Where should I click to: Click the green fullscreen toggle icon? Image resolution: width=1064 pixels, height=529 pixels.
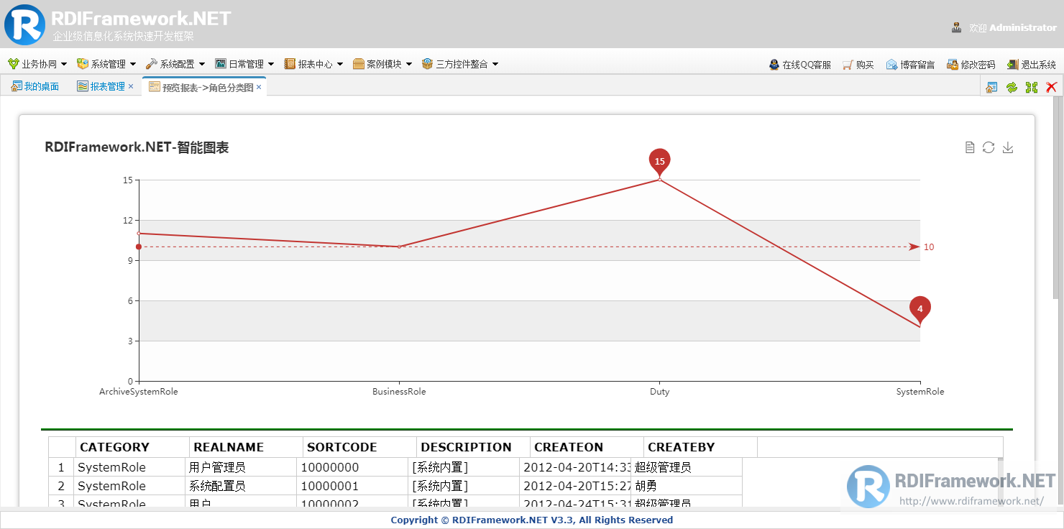click(x=1032, y=87)
